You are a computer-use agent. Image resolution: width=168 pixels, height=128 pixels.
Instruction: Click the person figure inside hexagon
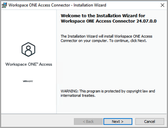[x=29, y=51]
